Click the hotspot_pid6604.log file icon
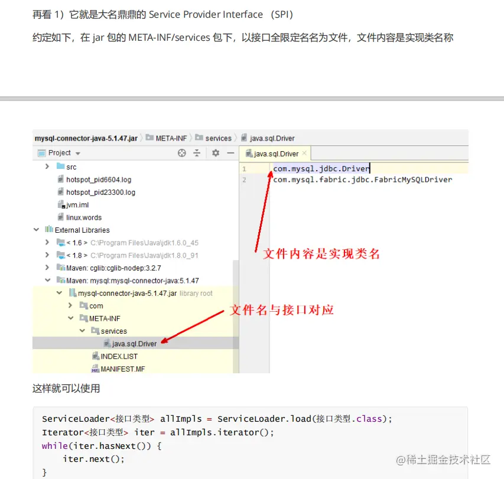 [x=60, y=179]
